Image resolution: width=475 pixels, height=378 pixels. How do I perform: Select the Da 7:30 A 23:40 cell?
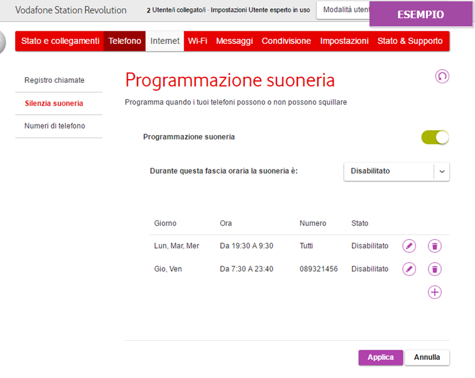(246, 269)
